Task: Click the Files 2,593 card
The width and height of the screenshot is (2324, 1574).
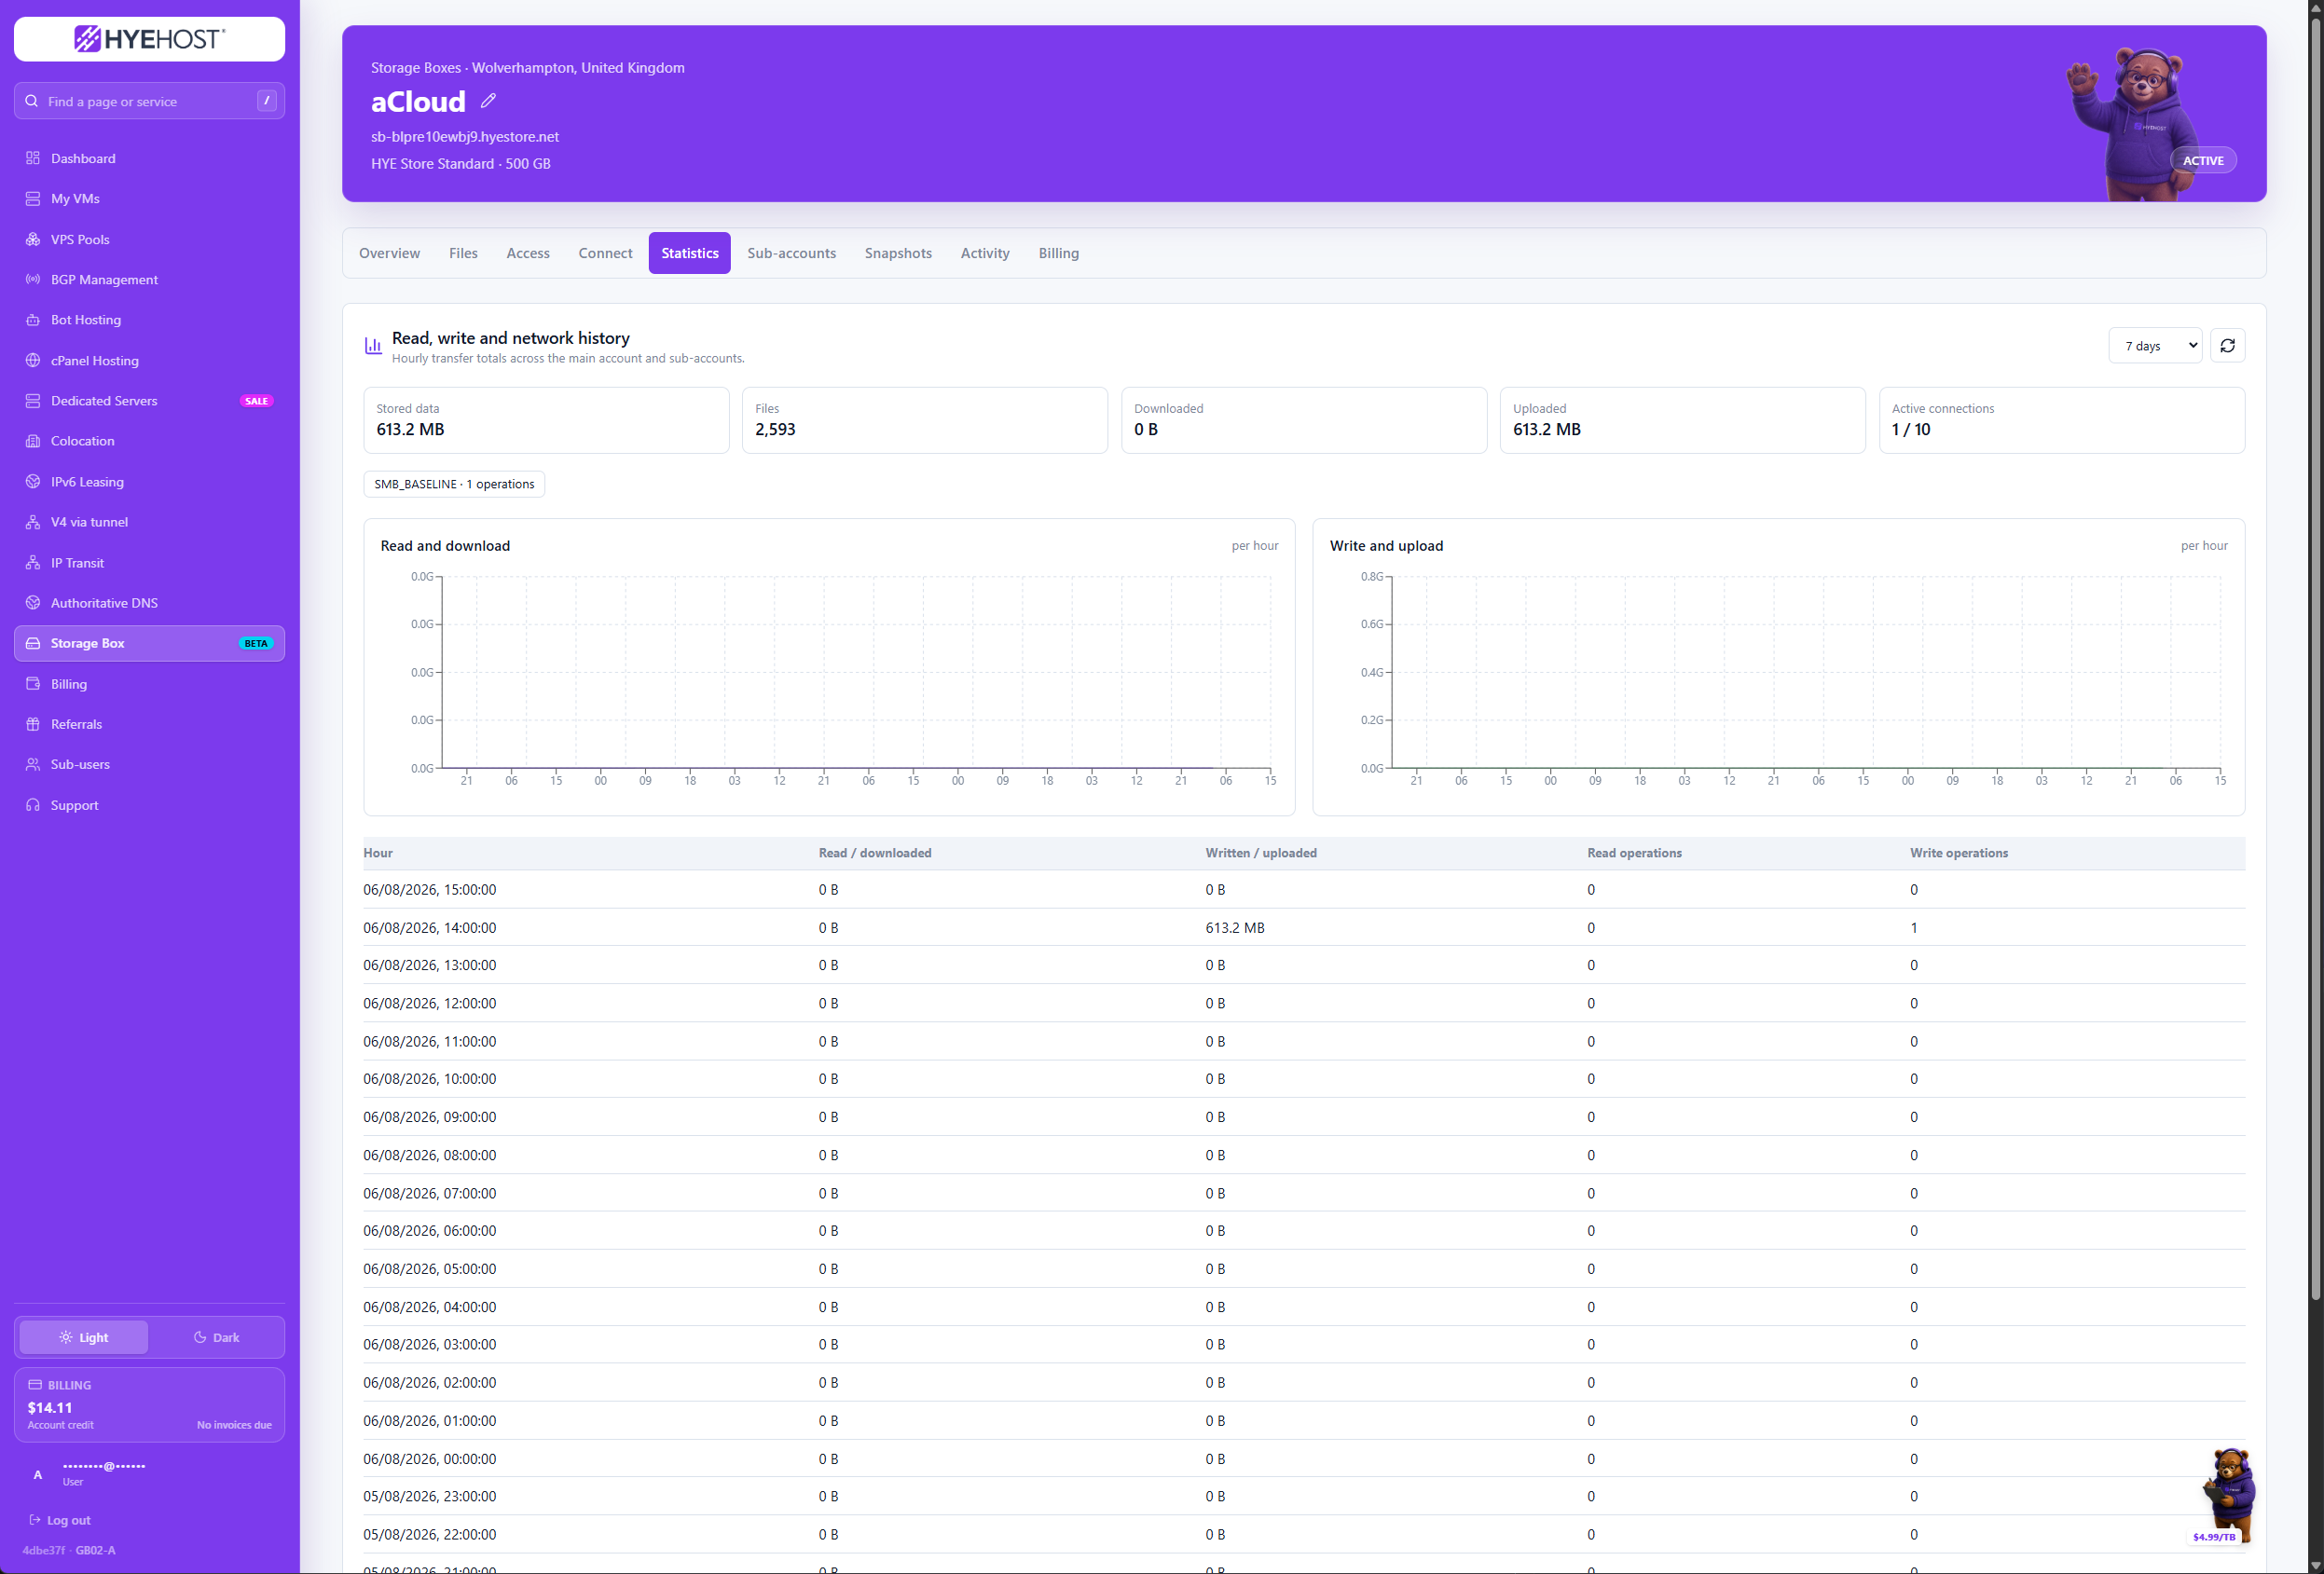Action: 924,419
